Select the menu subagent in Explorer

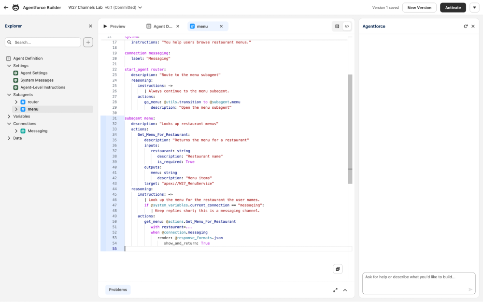click(x=33, y=109)
